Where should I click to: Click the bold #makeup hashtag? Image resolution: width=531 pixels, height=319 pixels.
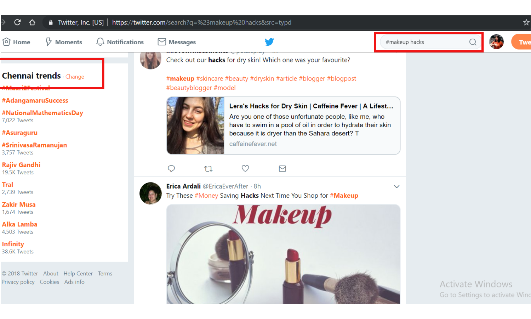tap(180, 78)
